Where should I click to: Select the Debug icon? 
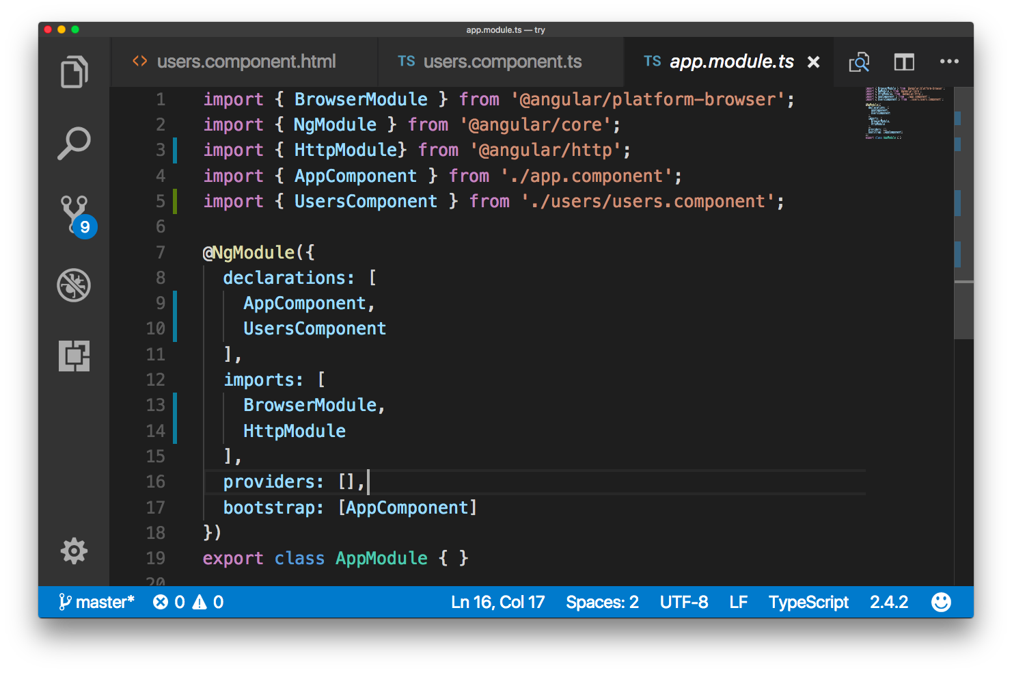pos(74,286)
